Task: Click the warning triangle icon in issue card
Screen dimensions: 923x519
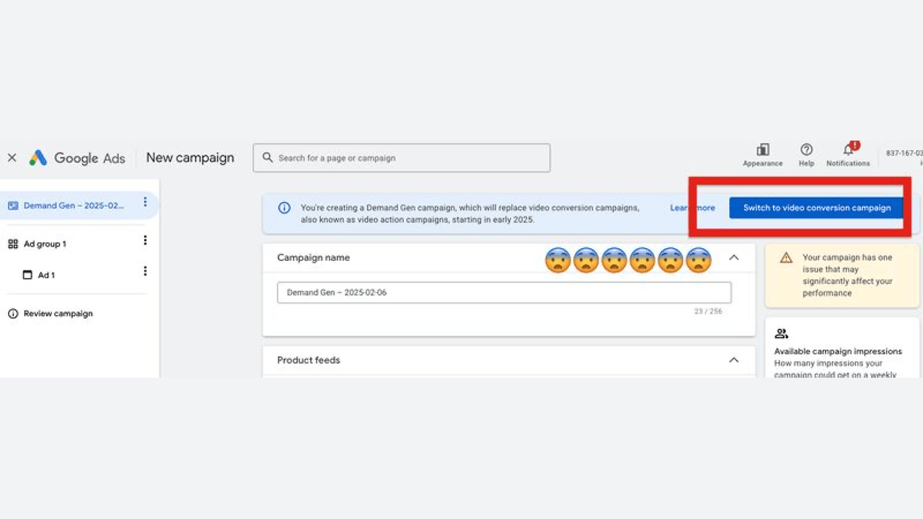Action: point(786,258)
